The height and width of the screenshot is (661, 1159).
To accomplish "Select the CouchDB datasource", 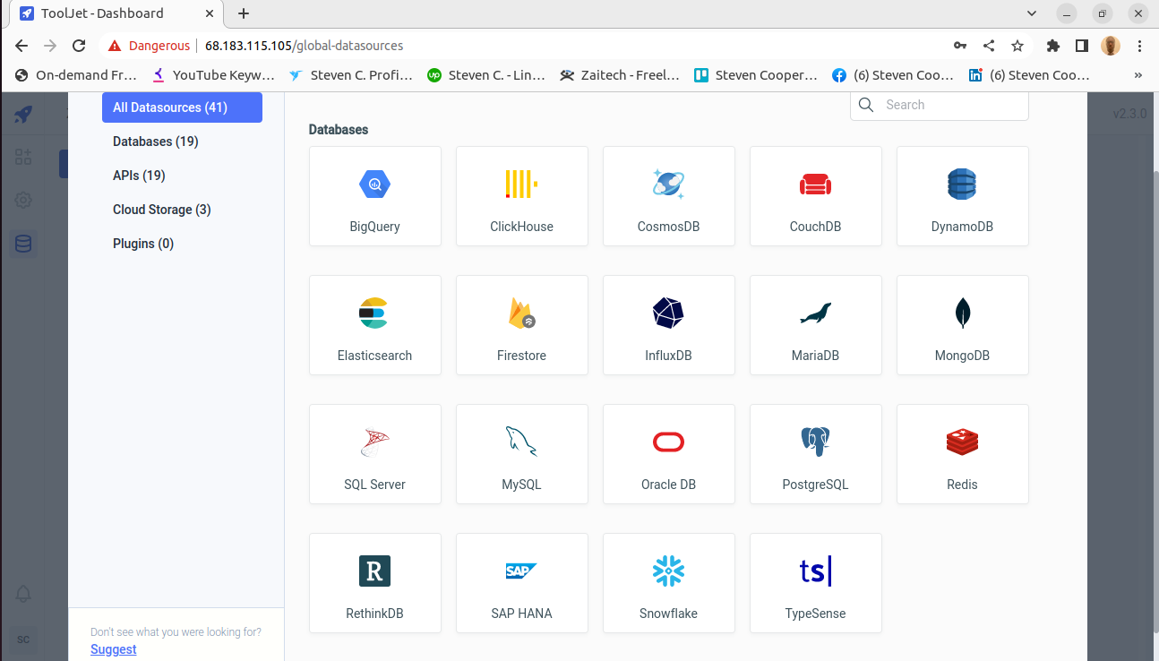I will (816, 196).
